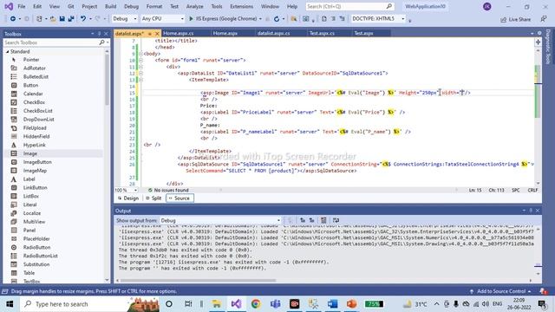The image size is (555, 312).
Task: Click the Open File folder icon
Action: tap(53, 19)
